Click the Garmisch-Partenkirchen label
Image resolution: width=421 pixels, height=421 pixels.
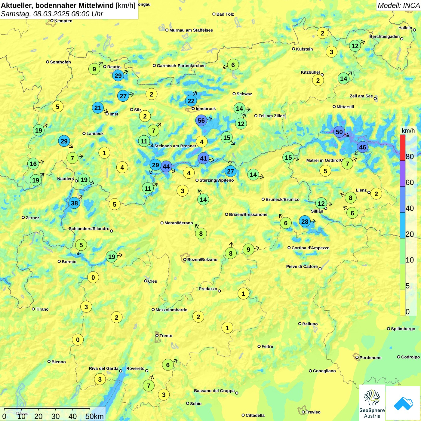(x=181, y=66)
